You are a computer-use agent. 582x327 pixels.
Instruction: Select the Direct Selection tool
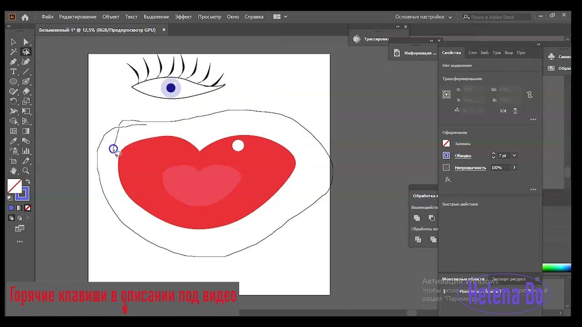coord(26,42)
